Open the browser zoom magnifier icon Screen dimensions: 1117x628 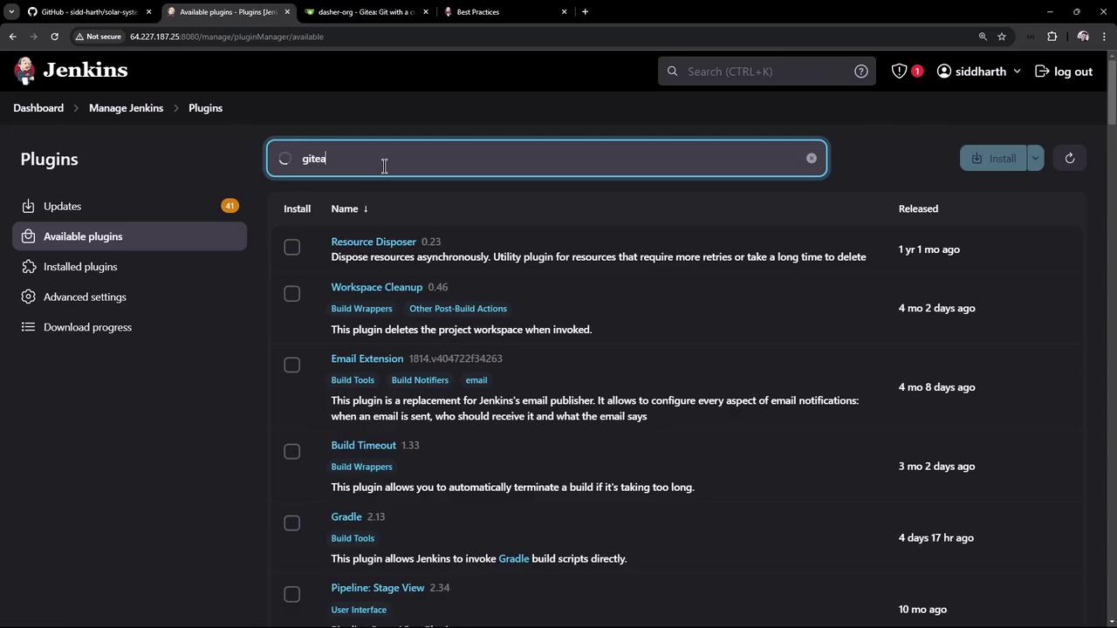pyautogui.click(x=983, y=37)
